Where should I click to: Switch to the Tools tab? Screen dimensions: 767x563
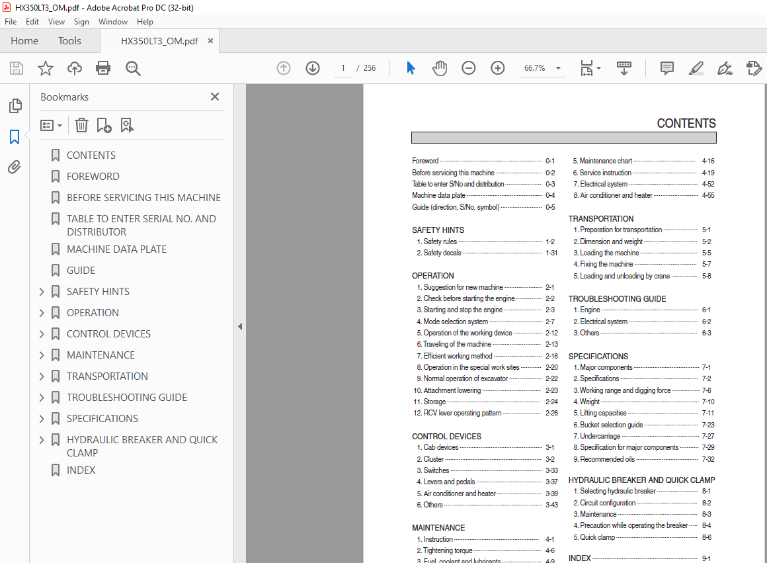click(69, 41)
